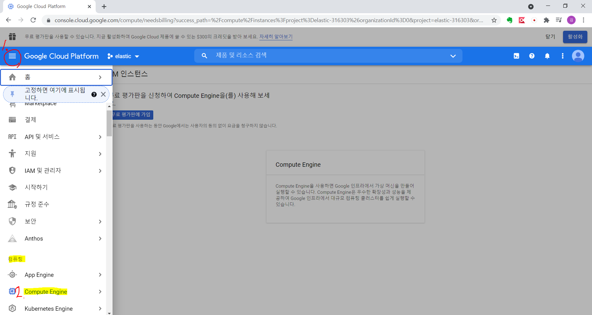Open the Chrome three-dot menu
Image resolution: width=592 pixels, height=315 pixels.
tap(583, 20)
